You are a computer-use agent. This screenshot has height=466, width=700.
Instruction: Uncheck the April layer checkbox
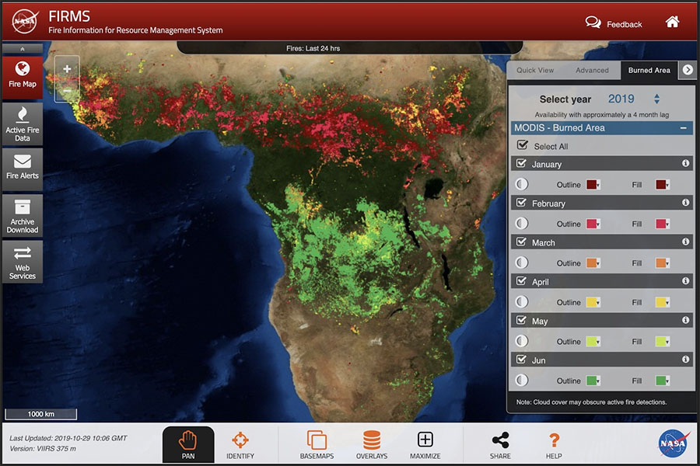click(x=521, y=281)
